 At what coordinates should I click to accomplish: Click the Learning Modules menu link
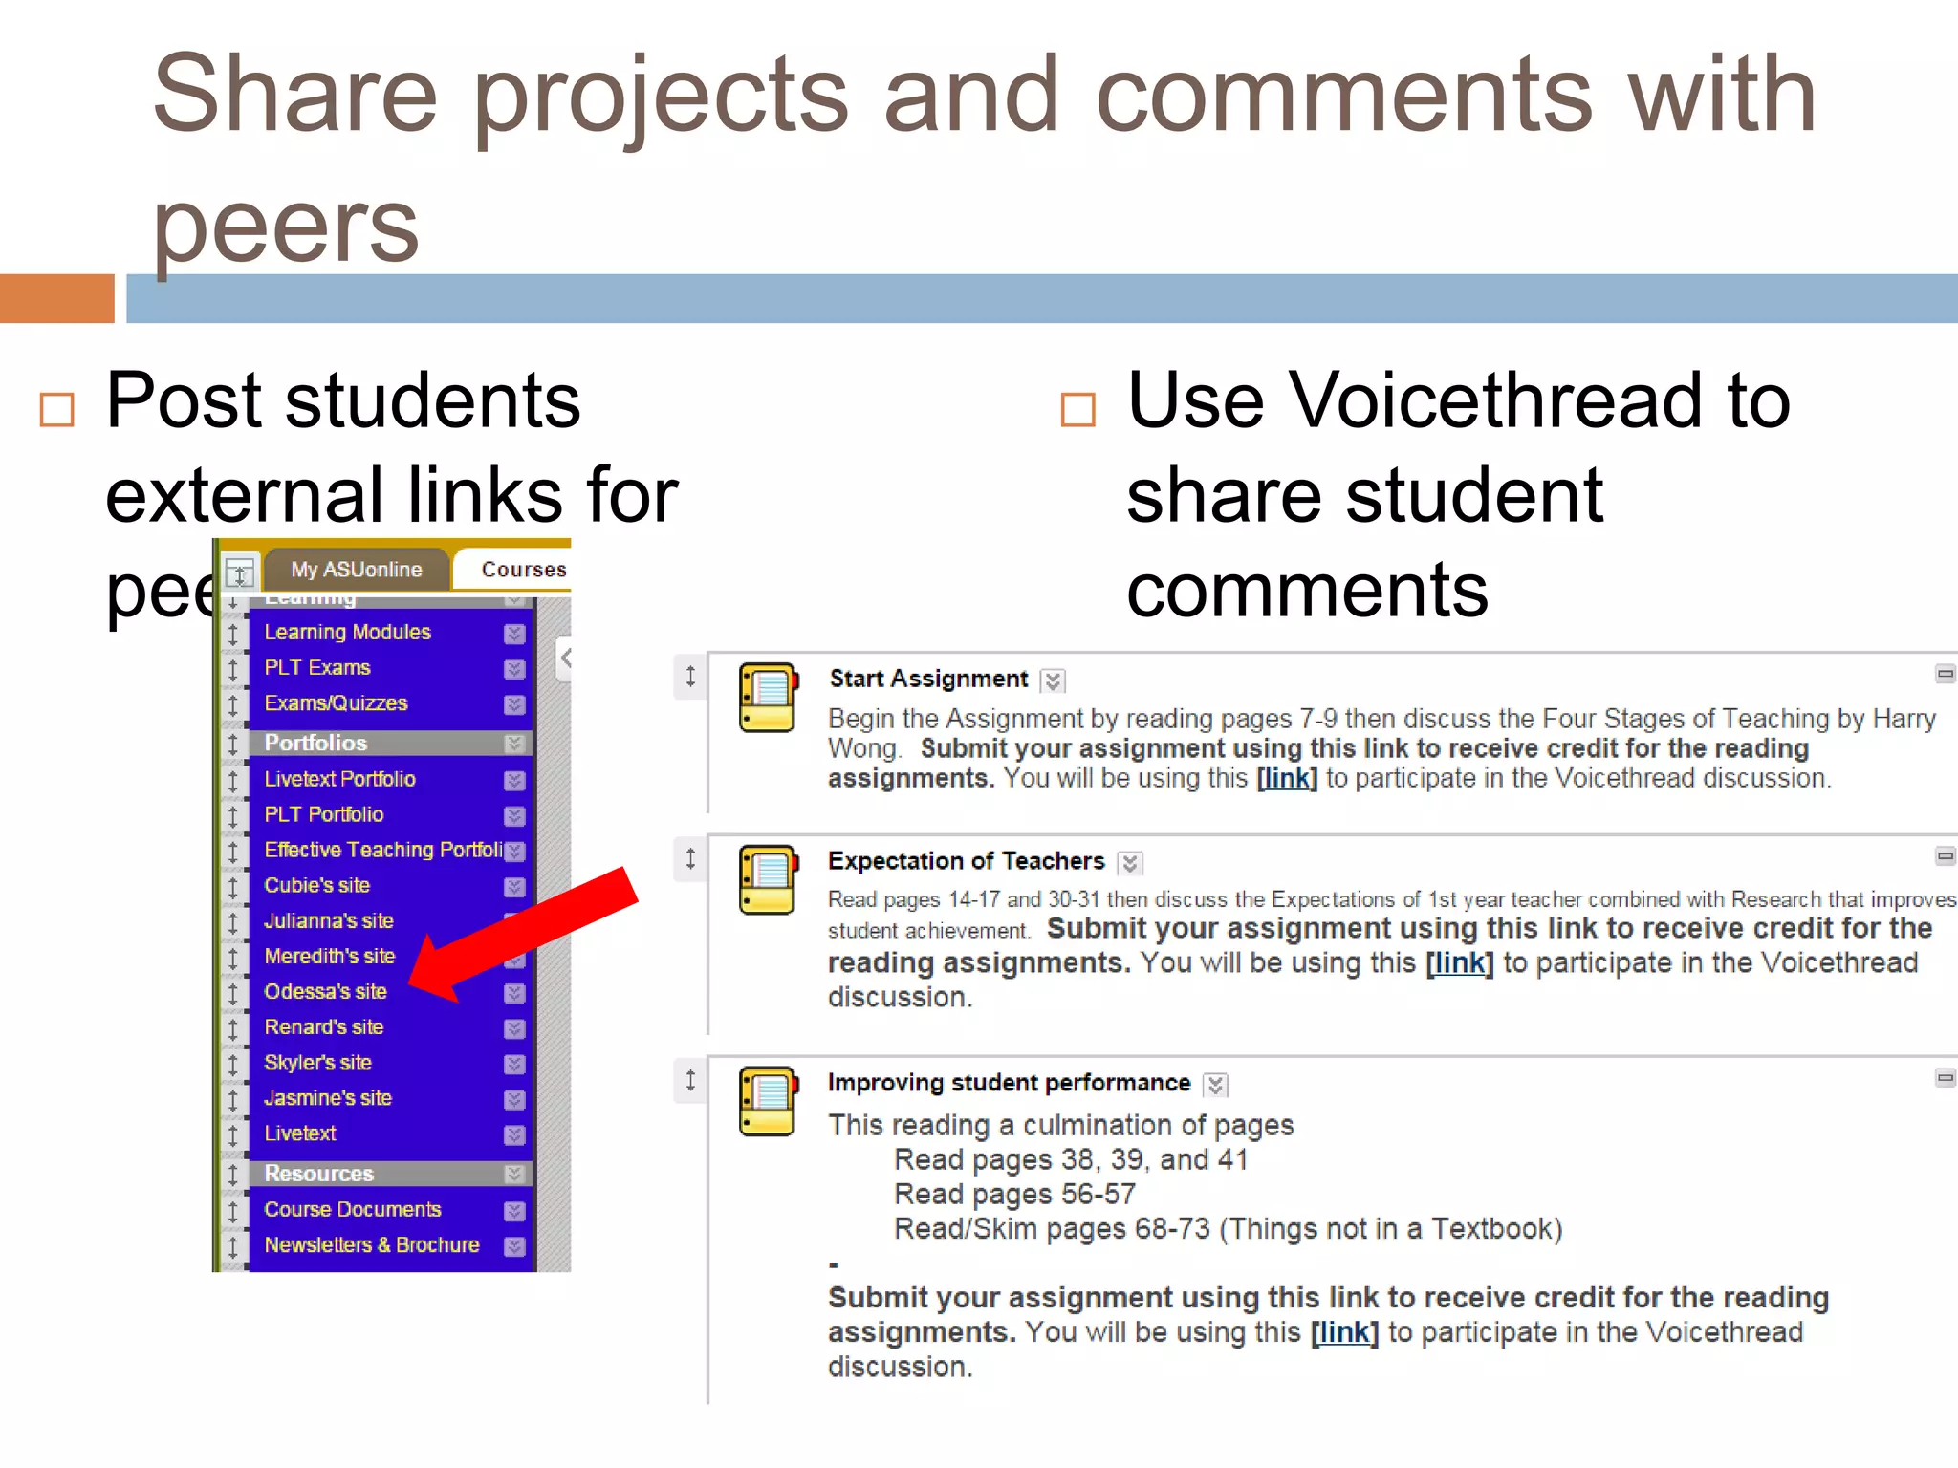[347, 632]
